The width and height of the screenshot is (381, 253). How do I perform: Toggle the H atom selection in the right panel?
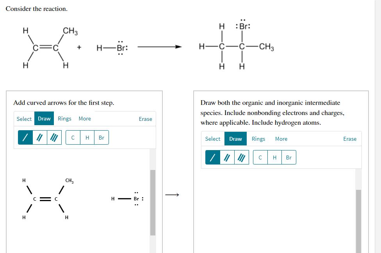pos(274,157)
